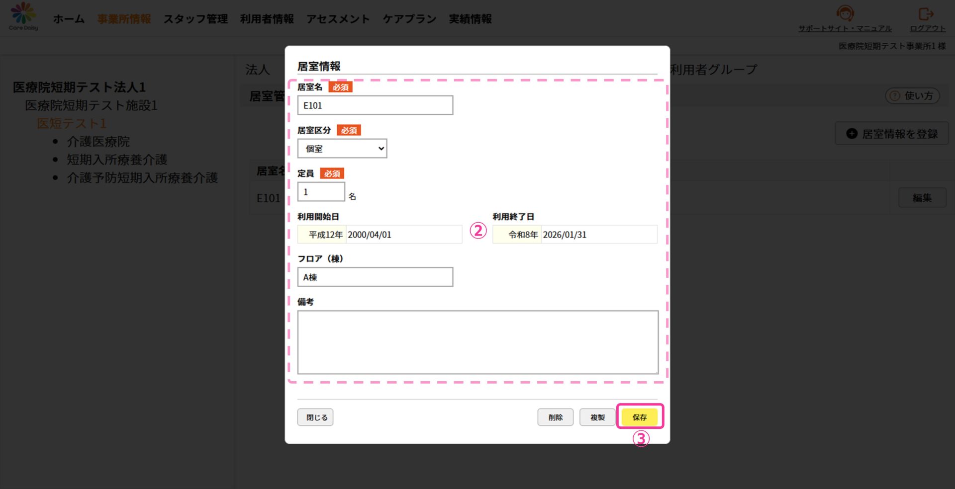This screenshot has height=489, width=955.
Task: Open the スタッフ管理 menu
Action: (x=195, y=19)
